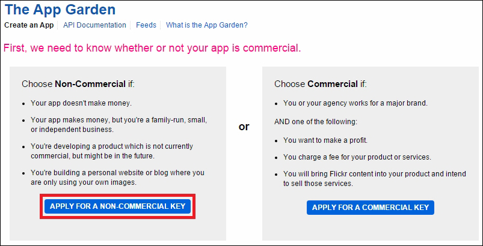Click Apply for a Commercial Key button

tap(371, 208)
